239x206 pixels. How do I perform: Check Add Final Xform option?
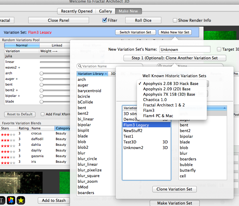[x=43, y=114]
